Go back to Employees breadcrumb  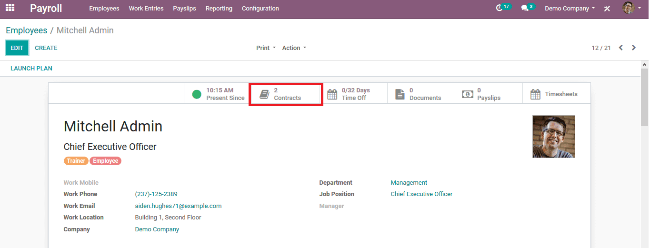(x=27, y=30)
